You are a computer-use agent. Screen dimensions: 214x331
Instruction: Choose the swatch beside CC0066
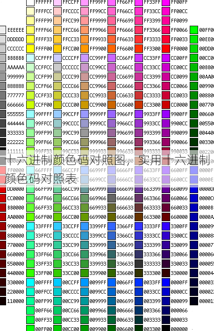pyautogui.click(x=166, y=86)
